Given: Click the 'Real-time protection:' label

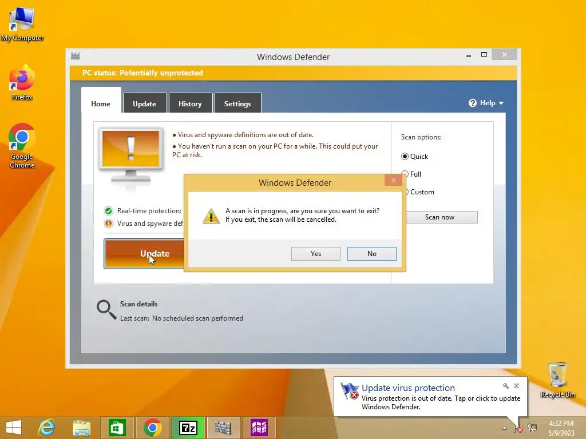Looking at the screenshot, I should pyautogui.click(x=149, y=211).
